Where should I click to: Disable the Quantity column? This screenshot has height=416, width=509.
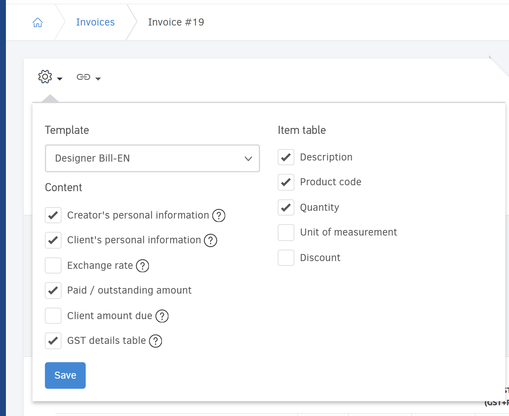[286, 207]
